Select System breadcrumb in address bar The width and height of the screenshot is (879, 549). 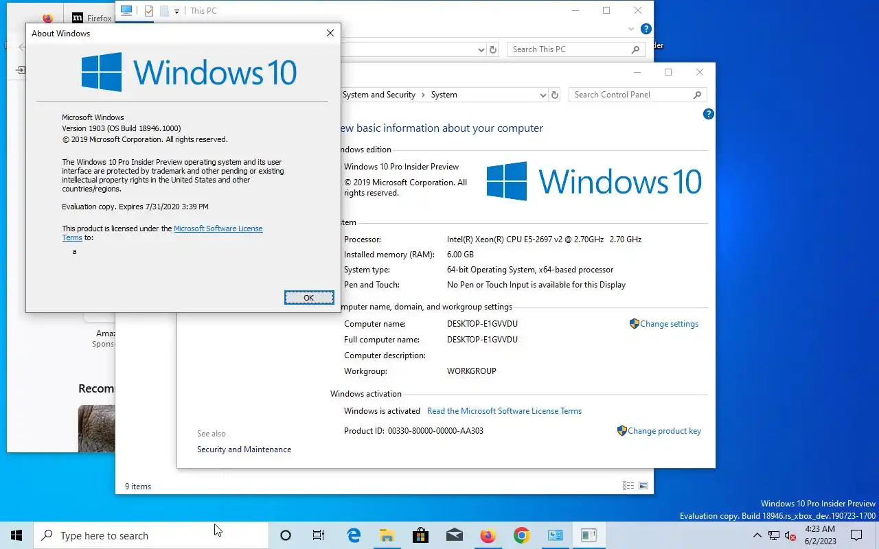pyautogui.click(x=444, y=95)
